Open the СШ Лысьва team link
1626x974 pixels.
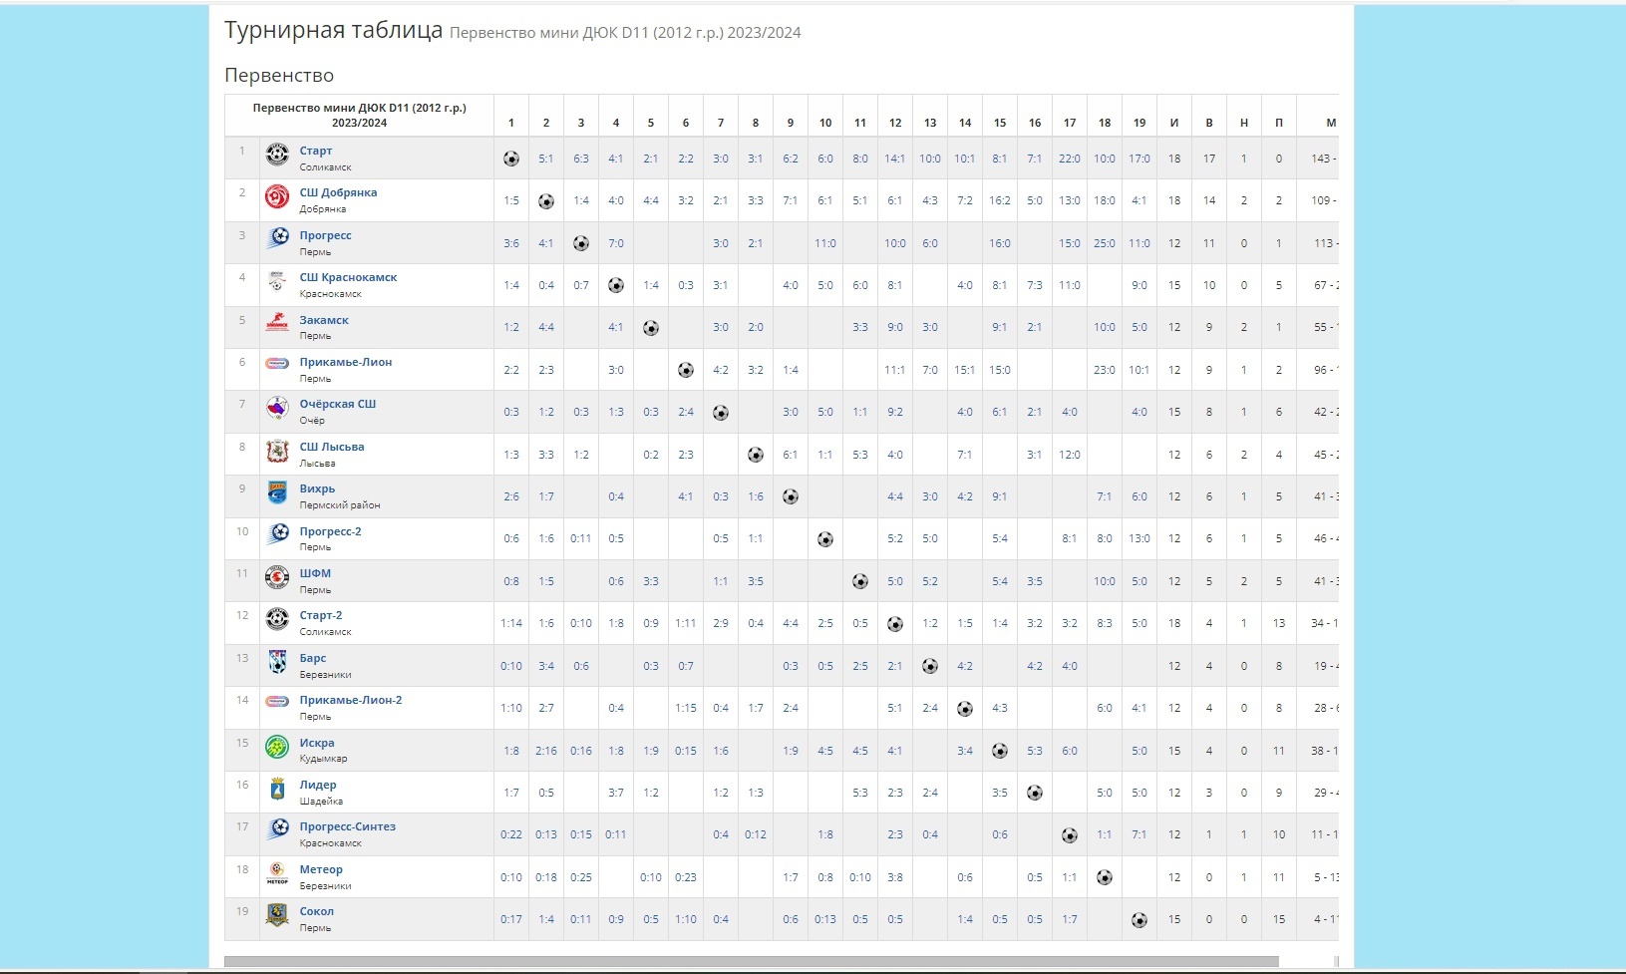332,447
